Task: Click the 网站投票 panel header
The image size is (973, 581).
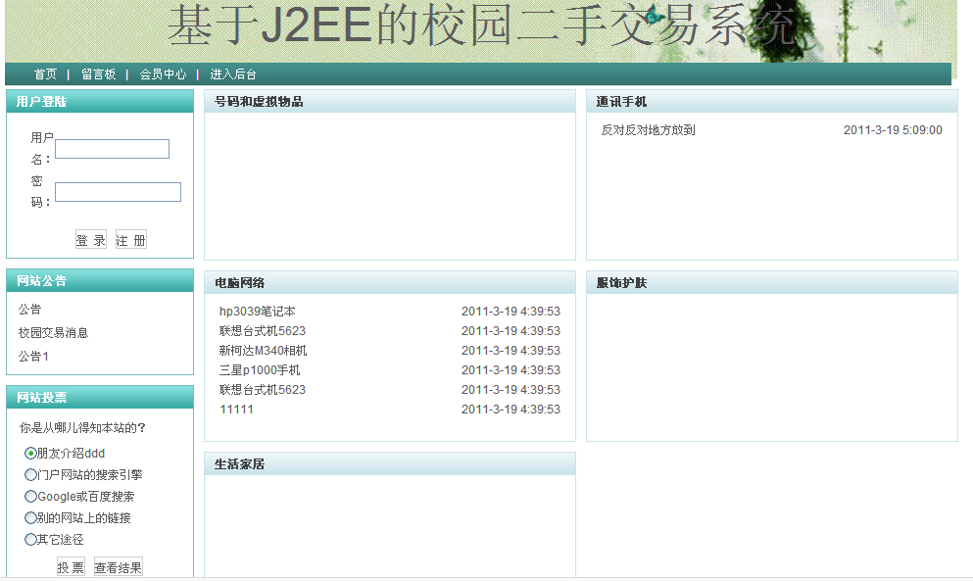Action: 100,397
